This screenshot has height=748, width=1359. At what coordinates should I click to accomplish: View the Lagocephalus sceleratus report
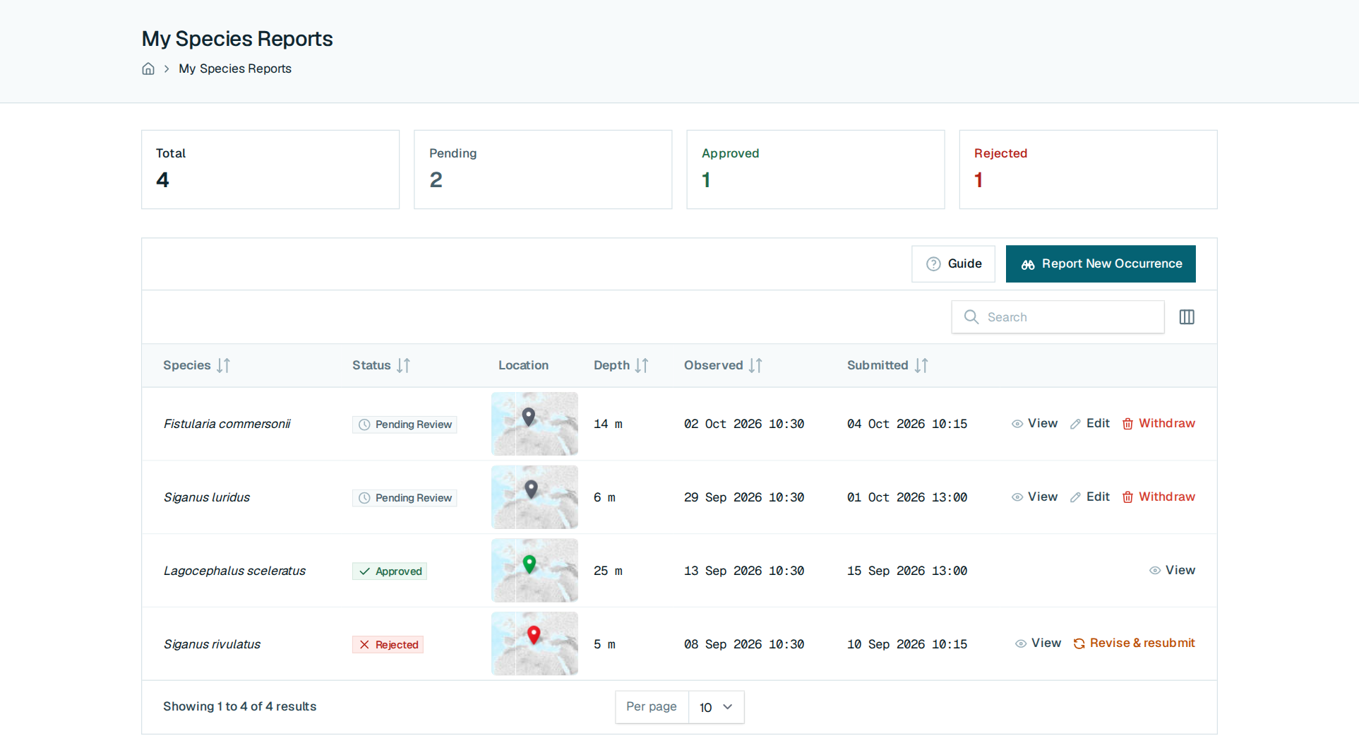pyautogui.click(x=1172, y=570)
